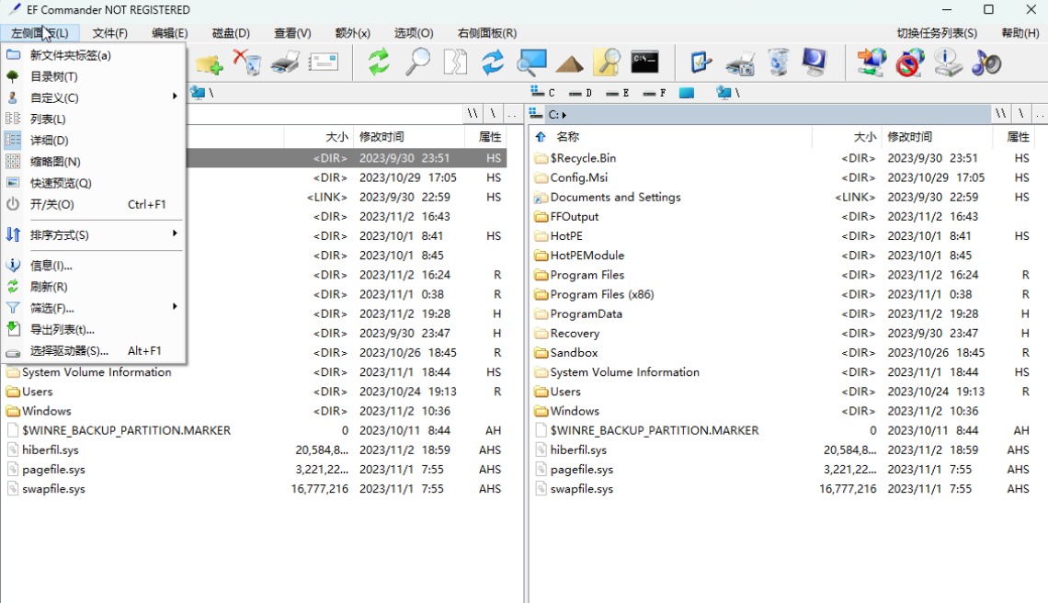Viewport: 1048px width, 603px height.
Task: Click the magnifying glass search icon
Action: (x=417, y=63)
